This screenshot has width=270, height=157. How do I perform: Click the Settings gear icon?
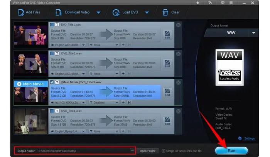(240, 138)
